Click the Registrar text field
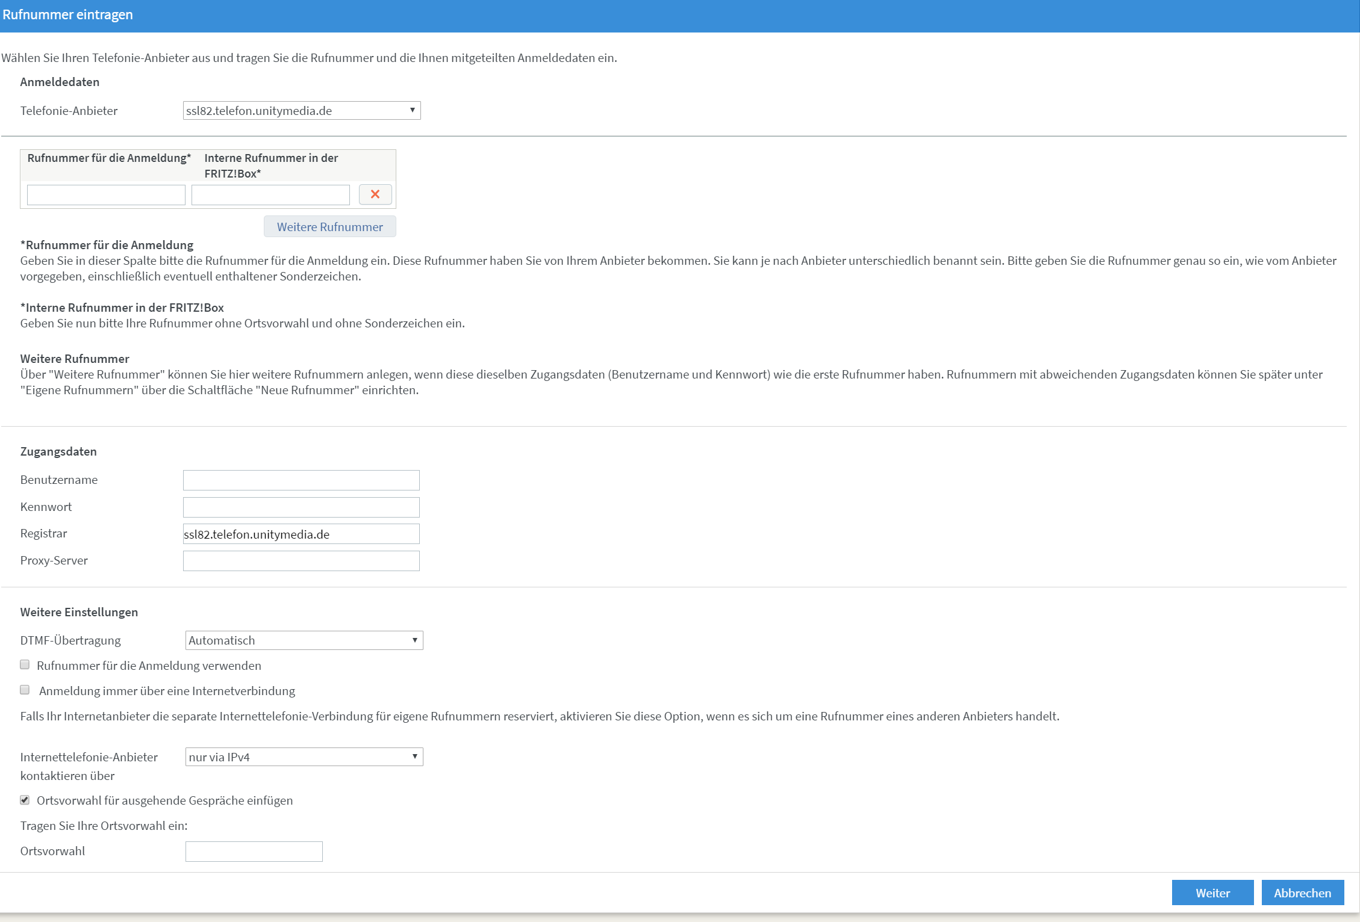 (x=301, y=534)
